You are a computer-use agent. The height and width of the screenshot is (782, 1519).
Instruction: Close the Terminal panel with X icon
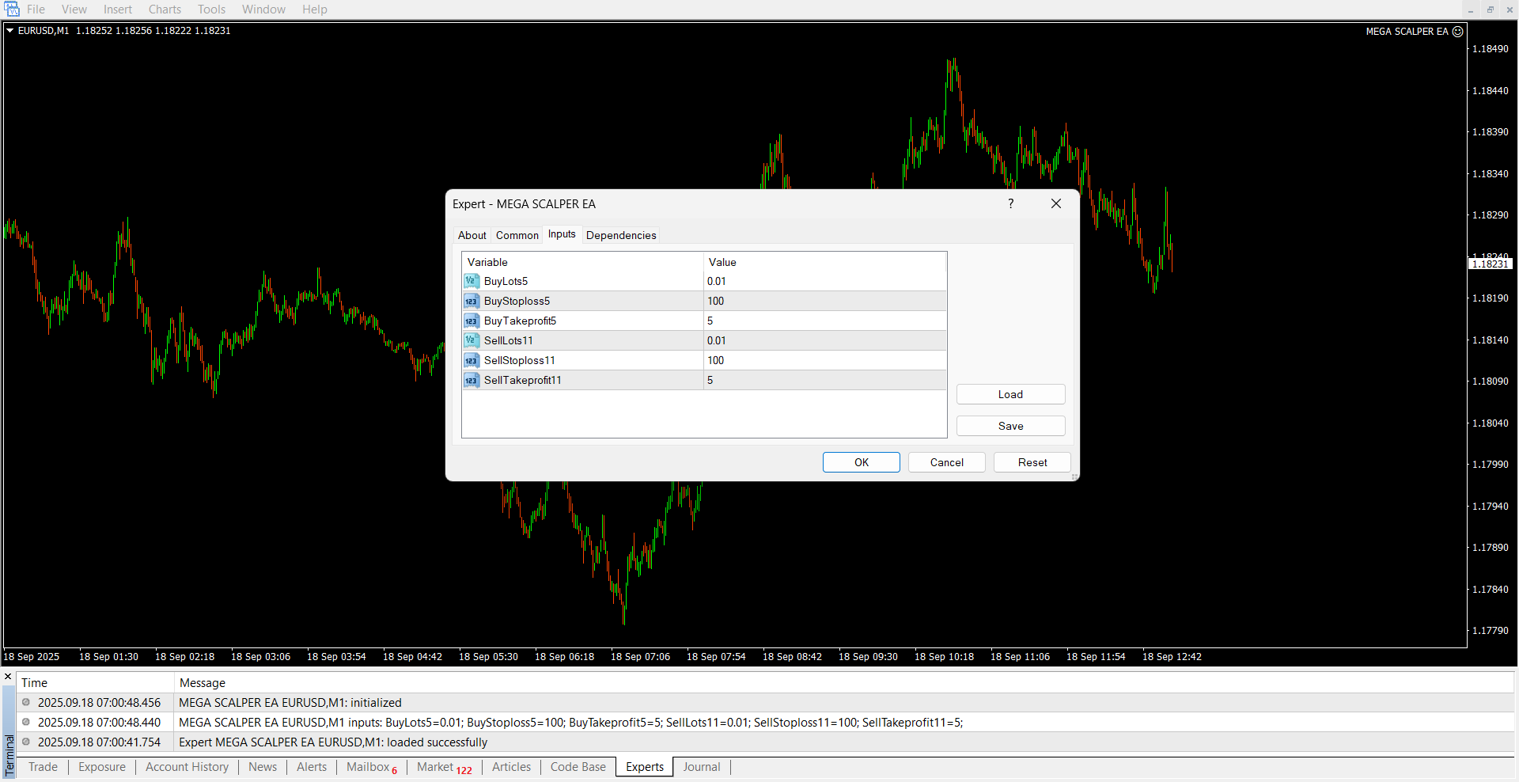click(x=8, y=677)
